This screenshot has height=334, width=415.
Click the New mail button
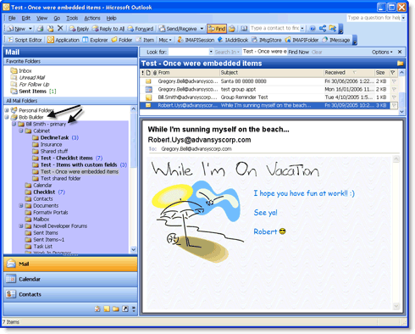pos(16,29)
